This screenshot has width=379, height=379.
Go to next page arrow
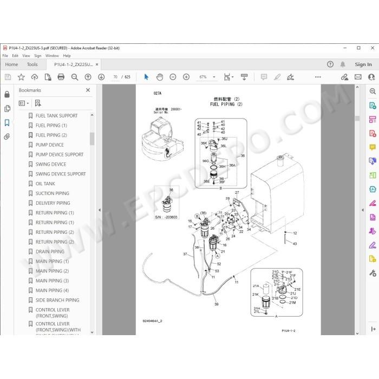tap(101, 77)
